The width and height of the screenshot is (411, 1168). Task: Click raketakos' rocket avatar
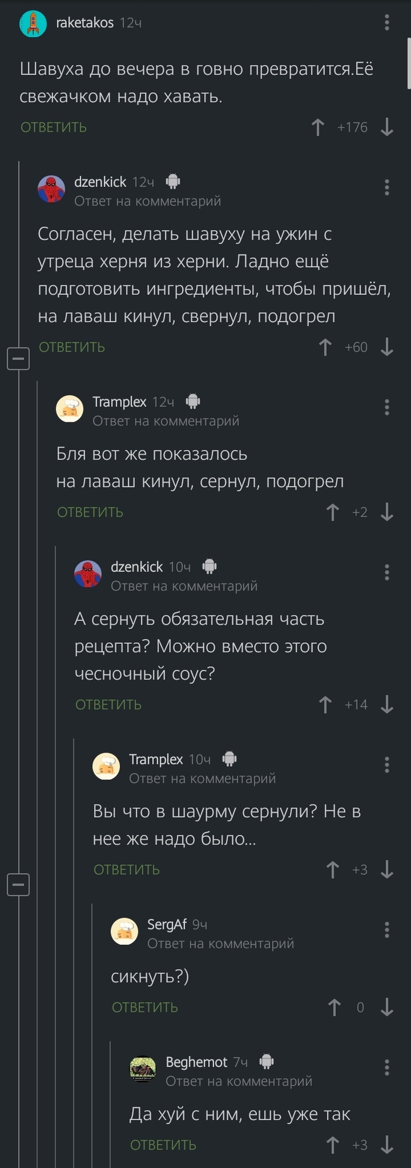33,24
